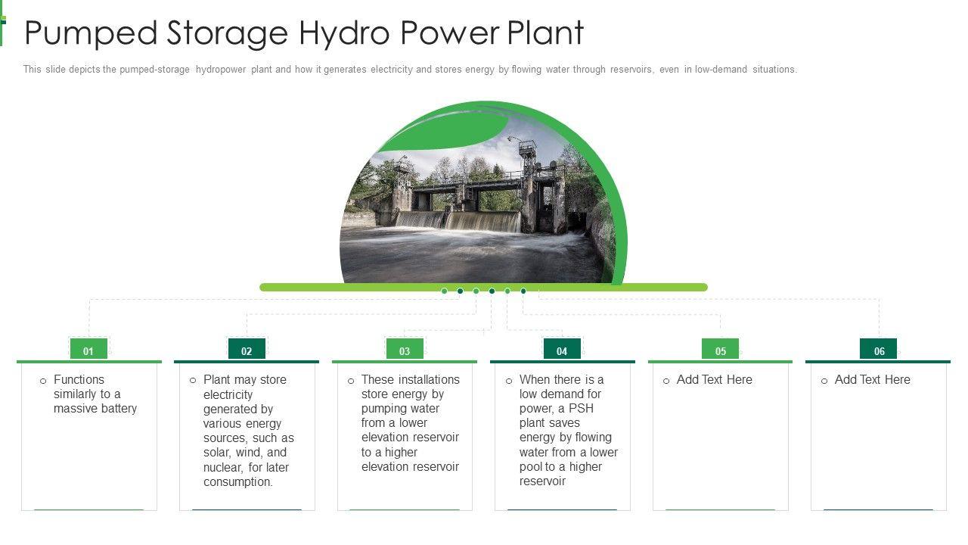968x545 pixels.
Task: Click 'Add Text Here' placeholder under badge 06
Action: [872, 380]
